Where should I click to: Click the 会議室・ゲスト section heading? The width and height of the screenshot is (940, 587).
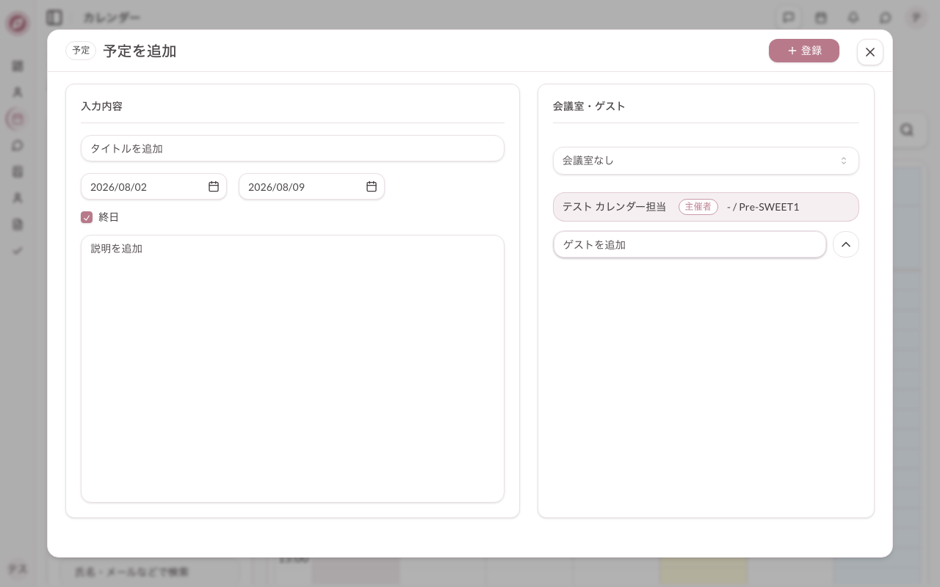coord(589,106)
